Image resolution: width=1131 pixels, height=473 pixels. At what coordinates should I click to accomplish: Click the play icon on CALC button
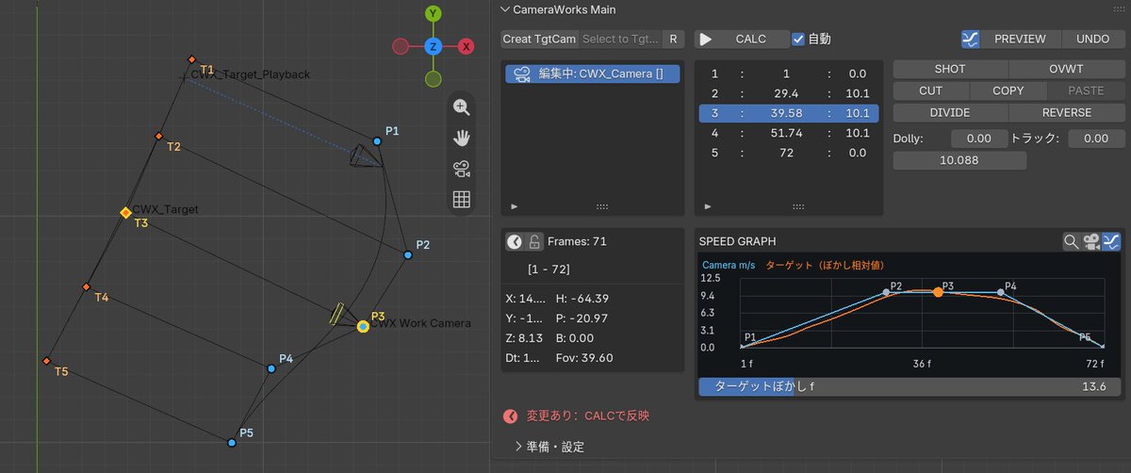(707, 40)
